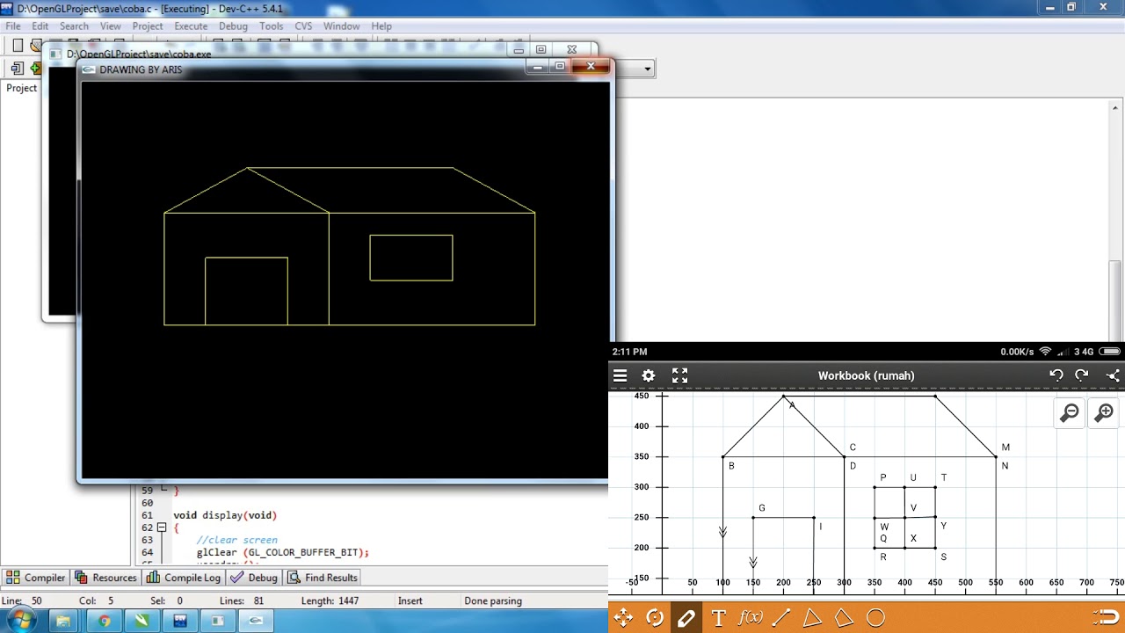This screenshot has width=1125, height=633.
Task: Zoom in on the graph
Action: click(1105, 412)
